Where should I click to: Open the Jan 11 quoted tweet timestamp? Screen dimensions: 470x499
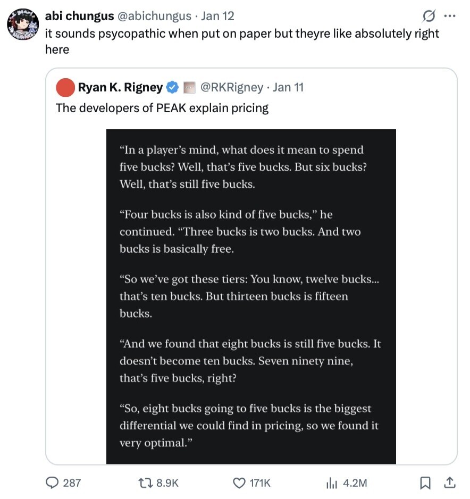click(x=288, y=87)
